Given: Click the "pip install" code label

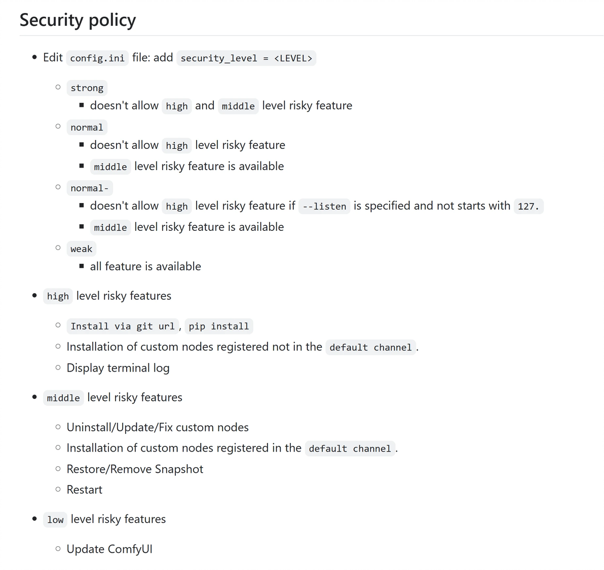Looking at the screenshot, I should (x=218, y=327).
